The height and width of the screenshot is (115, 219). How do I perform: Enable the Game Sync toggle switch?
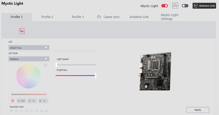click(185, 6)
